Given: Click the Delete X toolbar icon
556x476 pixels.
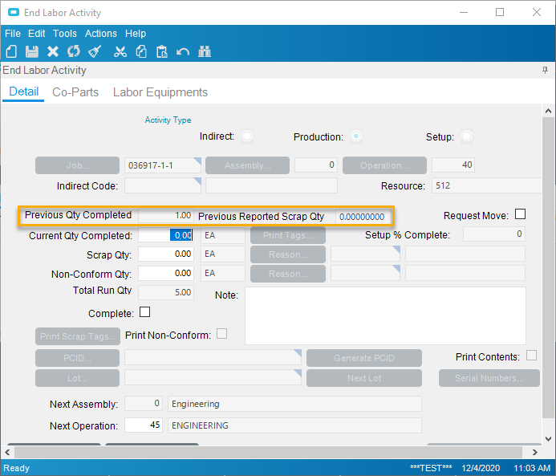Looking at the screenshot, I should tap(53, 51).
